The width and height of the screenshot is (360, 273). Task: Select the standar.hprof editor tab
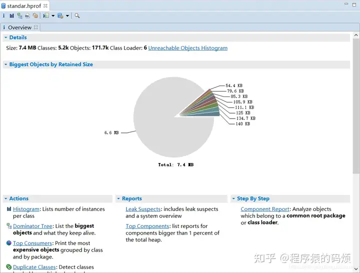coord(24,6)
